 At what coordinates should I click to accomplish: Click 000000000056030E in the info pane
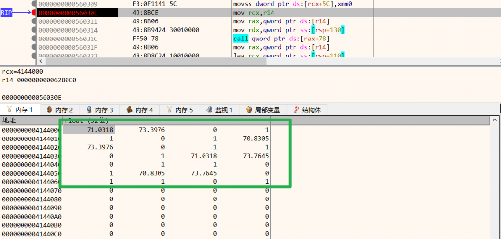tap(31, 98)
